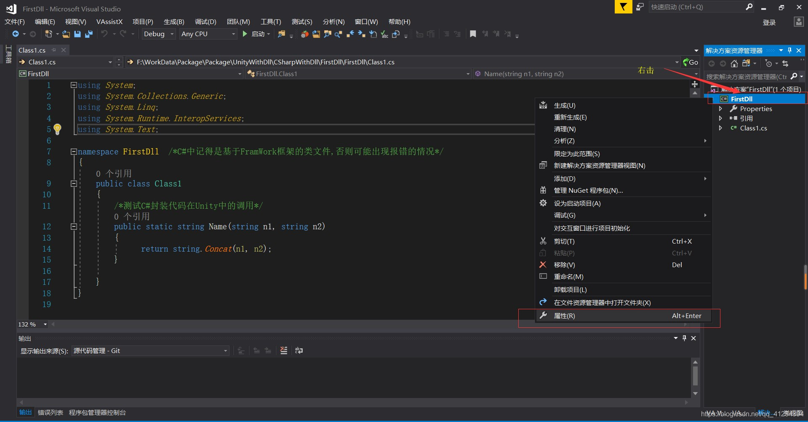Expand the 引用 references node
Image resolution: width=808 pixels, height=422 pixels.
[720, 118]
